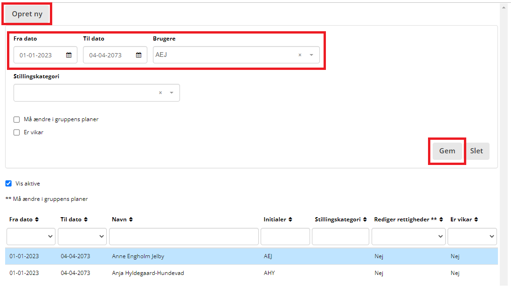Expand the Brugere dropdown arrow

[x=311, y=55]
